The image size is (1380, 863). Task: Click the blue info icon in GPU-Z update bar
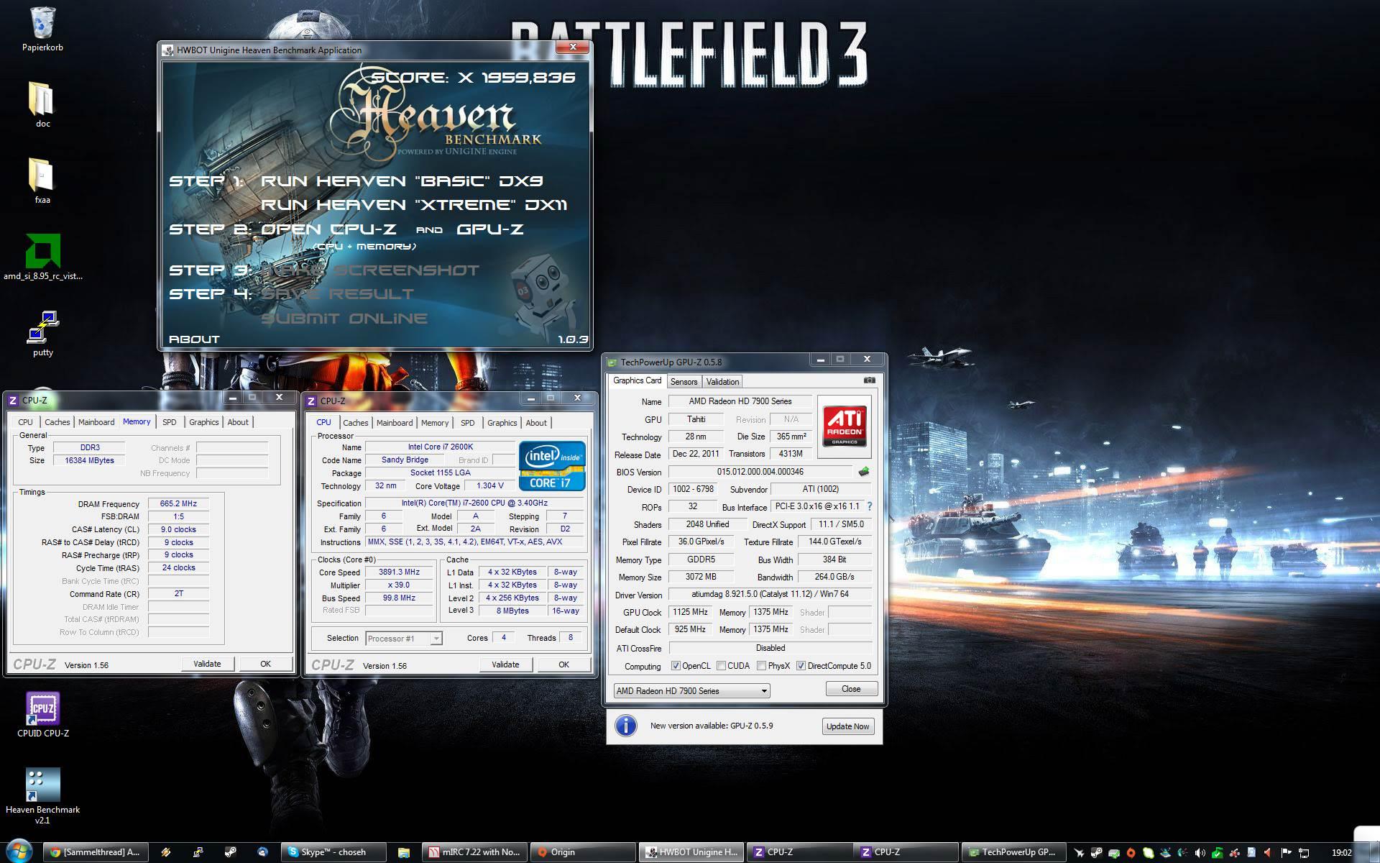[626, 726]
